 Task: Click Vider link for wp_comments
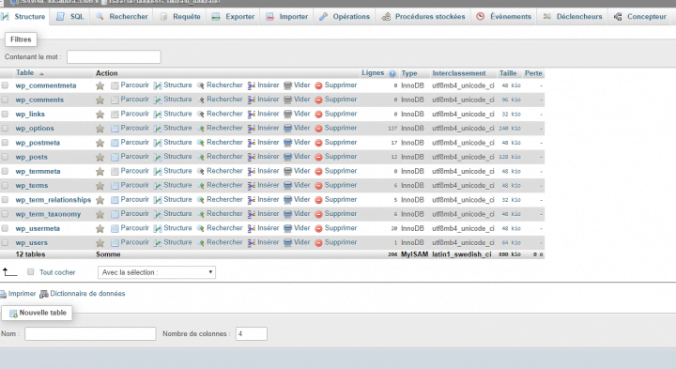301,100
